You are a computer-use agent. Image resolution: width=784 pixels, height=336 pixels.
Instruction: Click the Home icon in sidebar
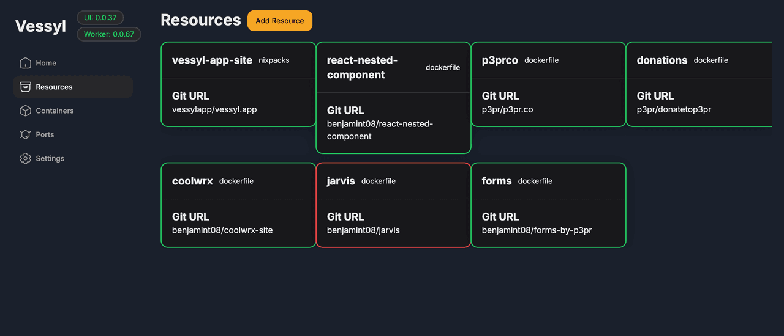[x=25, y=63]
